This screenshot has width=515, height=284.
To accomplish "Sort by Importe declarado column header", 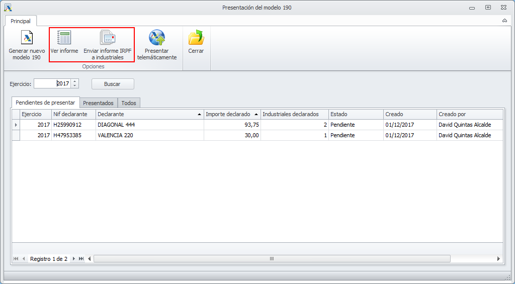I will [x=232, y=114].
